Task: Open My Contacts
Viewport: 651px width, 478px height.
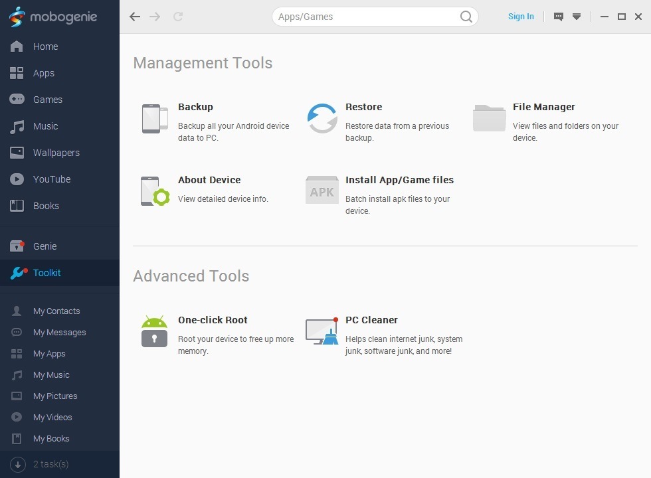Action: [56, 311]
